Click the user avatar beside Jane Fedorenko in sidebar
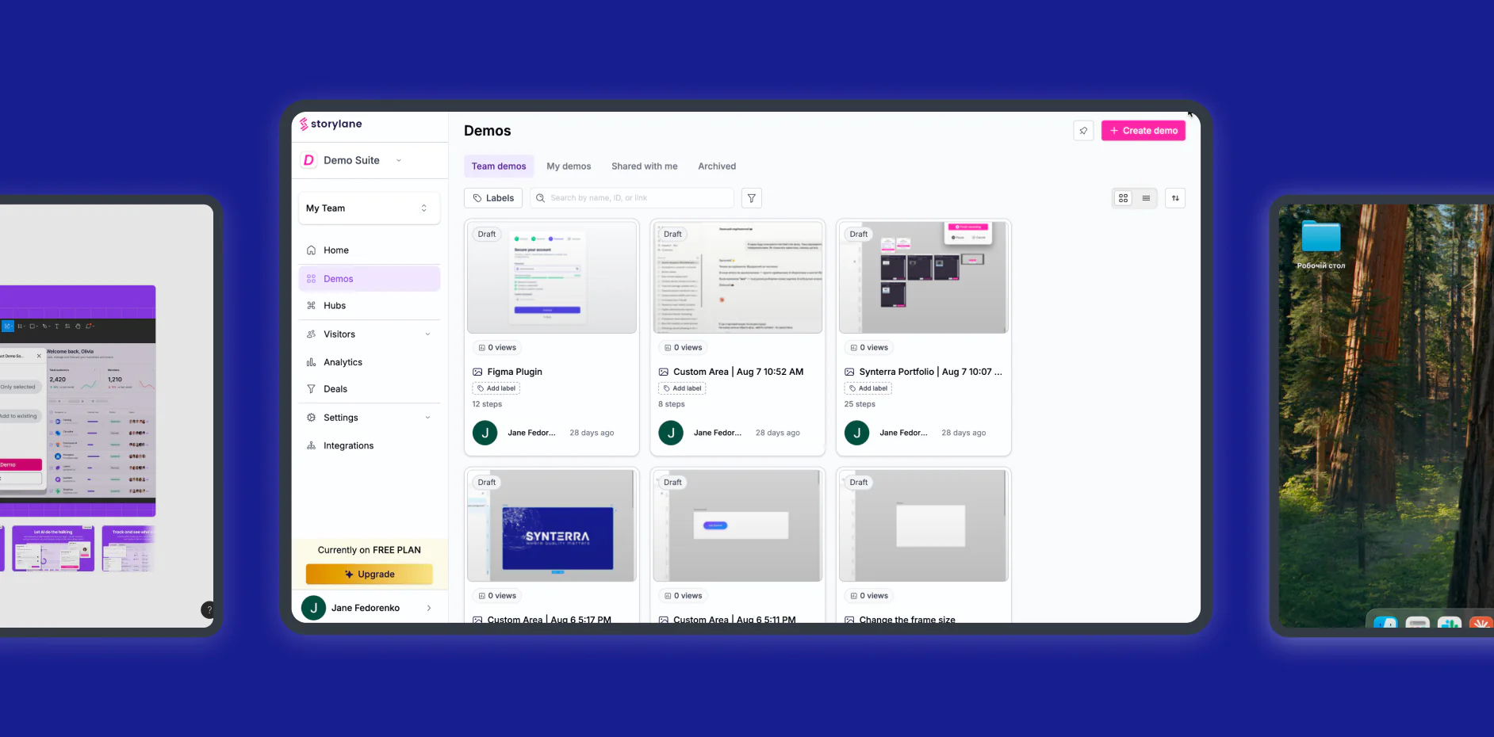The height and width of the screenshot is (737, 1494). click(x=314, y=608)
